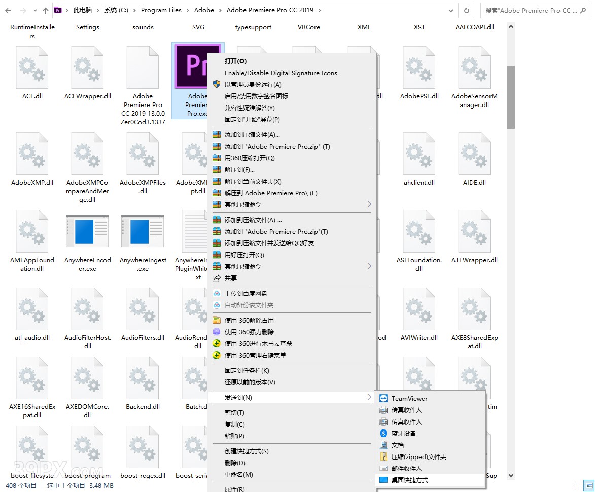This screenshot has height=492, width=595.
Task: Click the Adobe breadcrumb folder segment
Action: tap(204, 10)
